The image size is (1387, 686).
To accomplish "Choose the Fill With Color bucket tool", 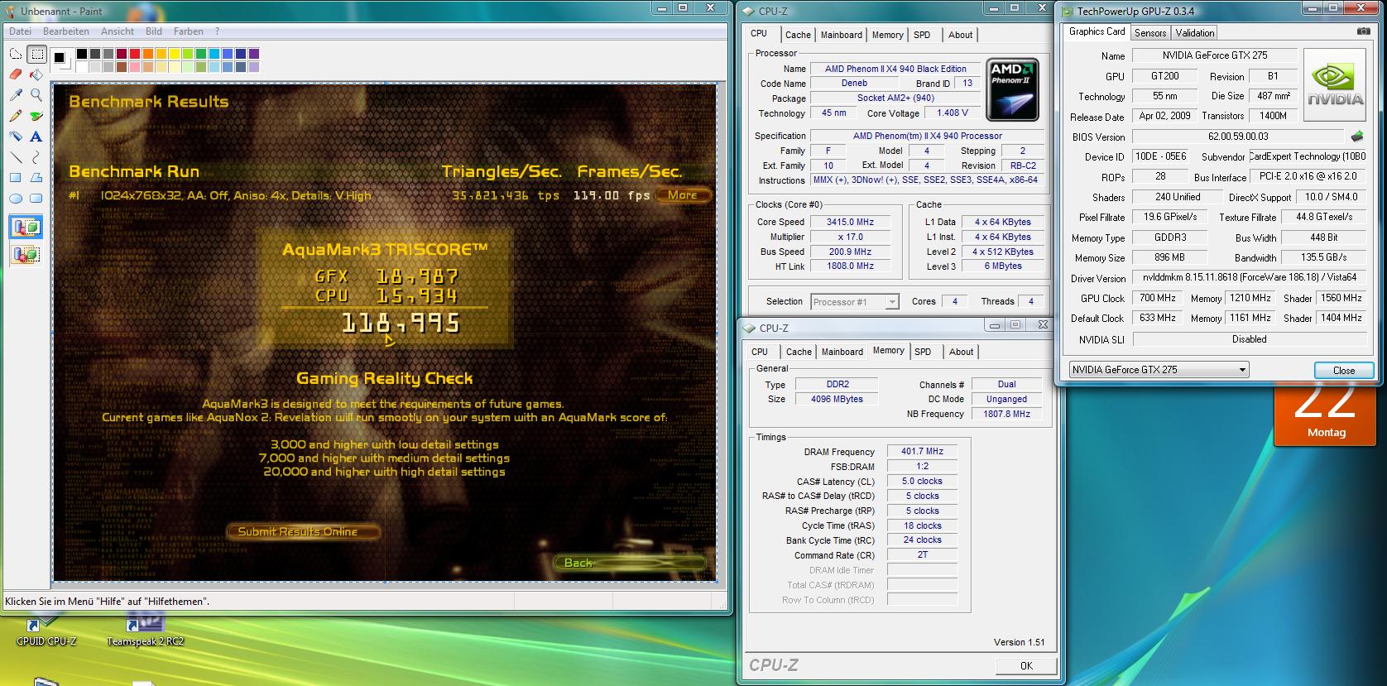I will pos(36,74).
